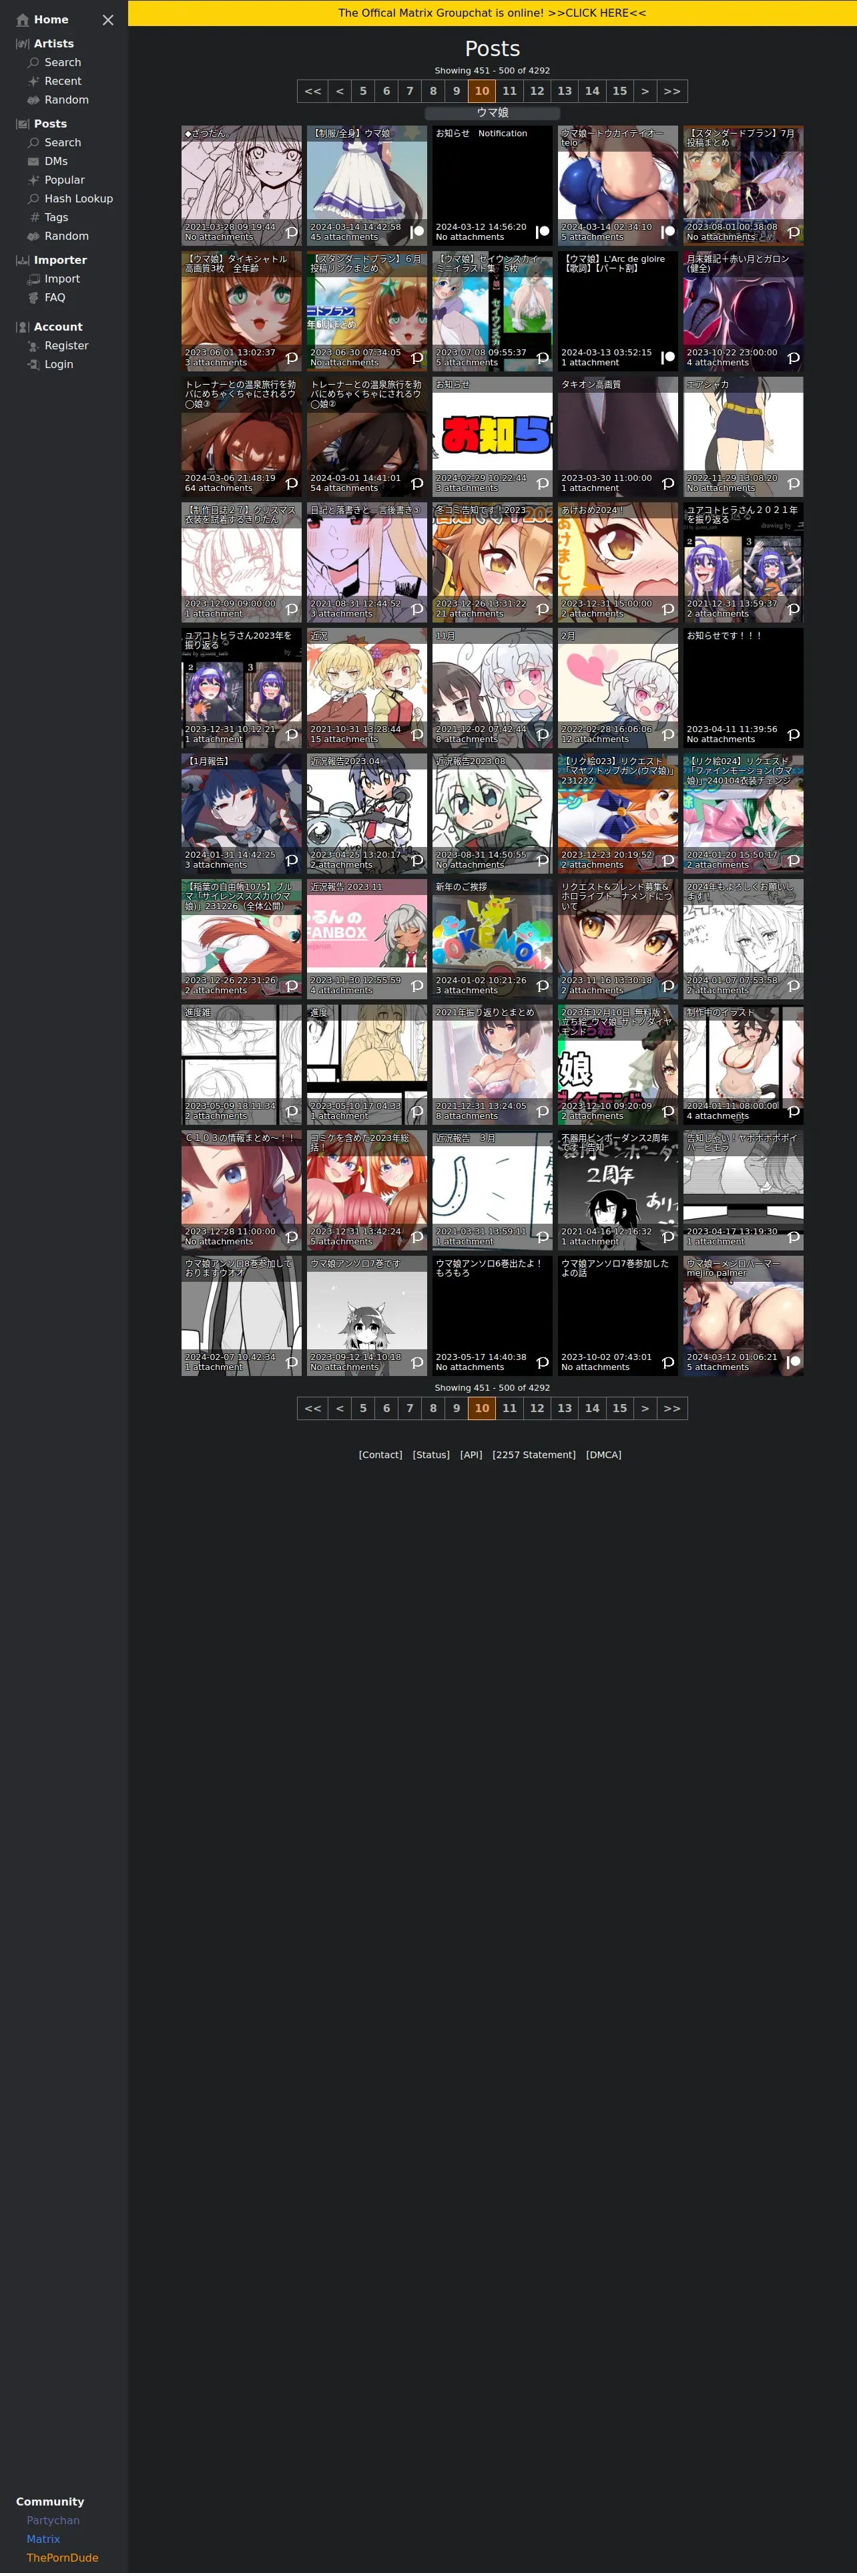The height and width of the screenshot is (2573, 857).
Task: Click service icon on the 2024-03-12 14:56:20 post
Action: coord(542,232)
